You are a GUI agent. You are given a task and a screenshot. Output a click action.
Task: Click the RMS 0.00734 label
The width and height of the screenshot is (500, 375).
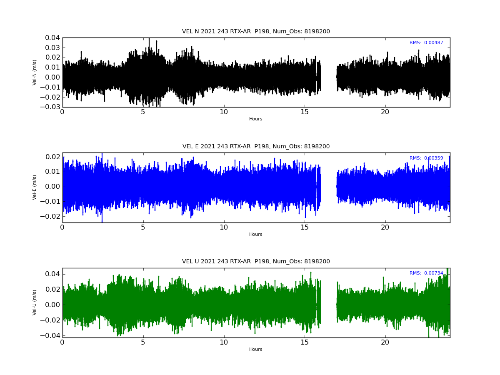pos(426,273)
